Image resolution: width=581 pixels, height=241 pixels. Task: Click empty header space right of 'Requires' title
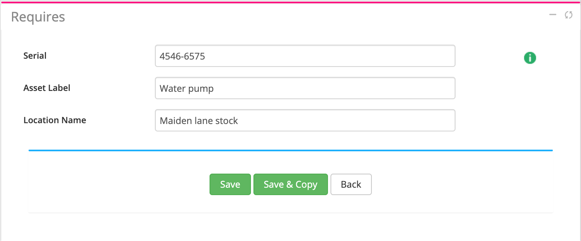[x=290, y=17]
